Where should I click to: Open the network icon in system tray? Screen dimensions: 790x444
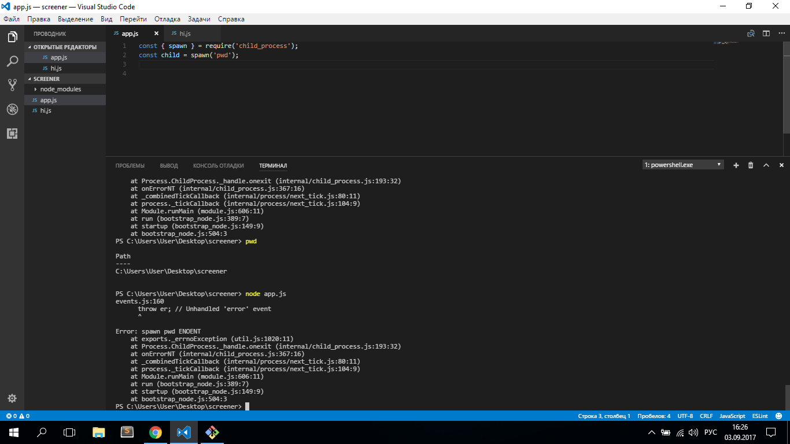pos(680,432)
